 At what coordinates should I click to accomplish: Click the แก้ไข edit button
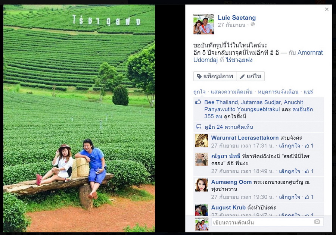pyautogui.click(x=251, y=76)
